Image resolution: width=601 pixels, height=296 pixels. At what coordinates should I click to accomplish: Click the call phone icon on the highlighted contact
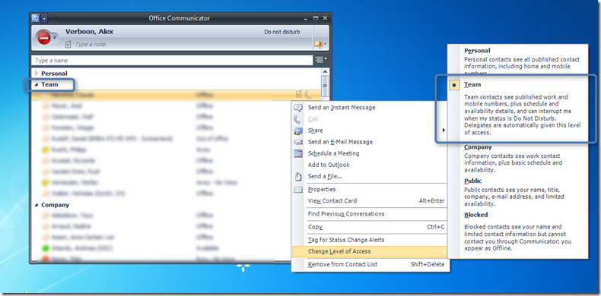click(308, 94)
